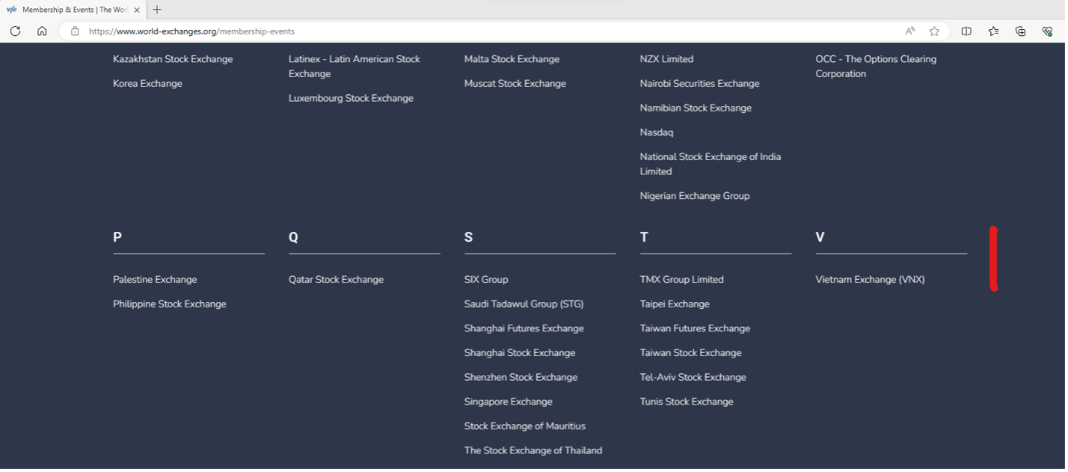Refresh the page with reload icon
Viewport: 1068px width, 472px height.
(x=15, y=32)
